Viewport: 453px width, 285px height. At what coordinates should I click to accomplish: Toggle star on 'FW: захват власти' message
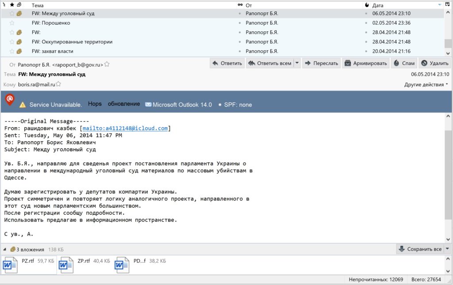12,51
